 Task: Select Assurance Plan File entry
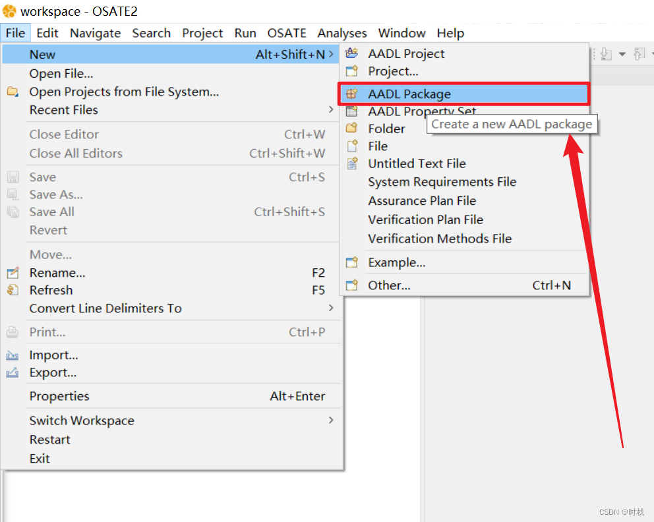464,200
